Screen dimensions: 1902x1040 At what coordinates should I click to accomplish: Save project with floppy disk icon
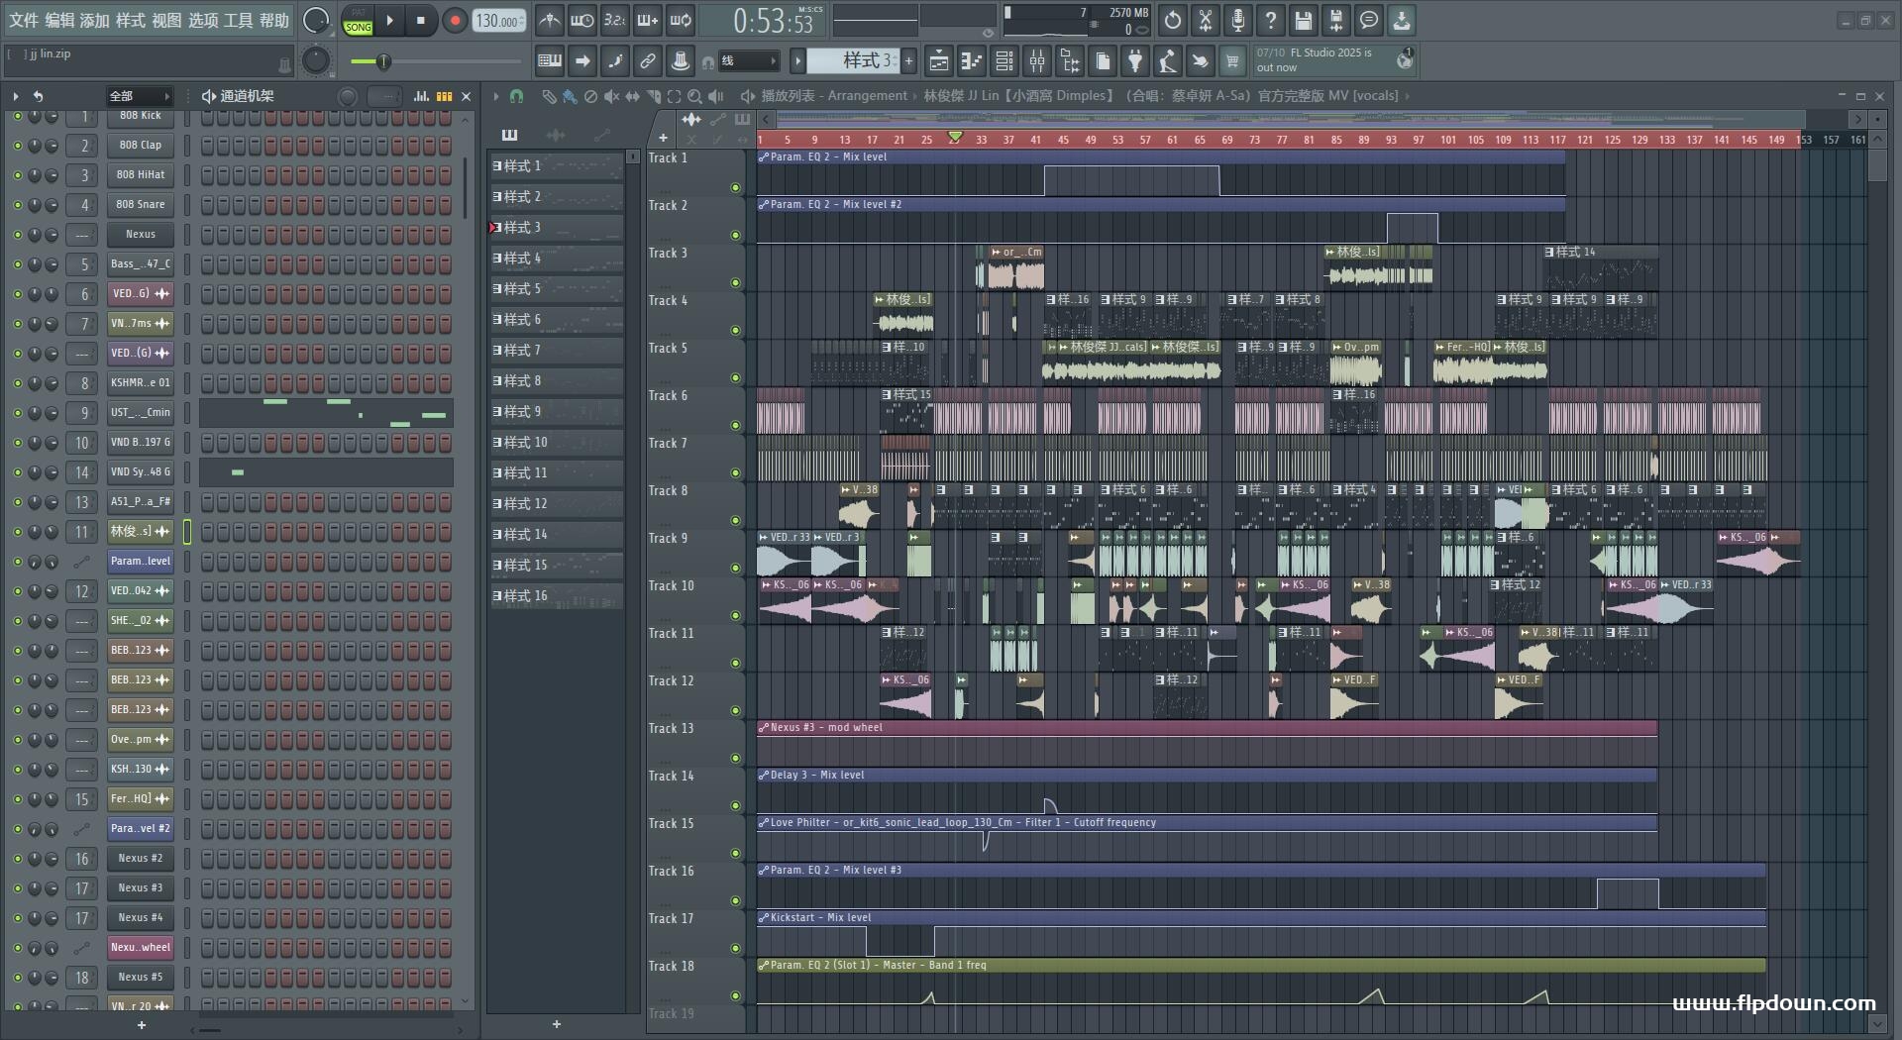pyautogui.click(x=1304, y=20)
